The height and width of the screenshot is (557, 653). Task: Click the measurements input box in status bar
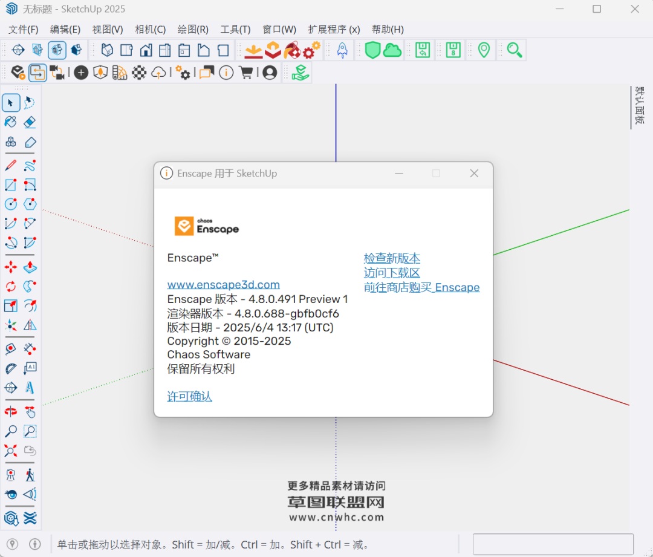553,544
